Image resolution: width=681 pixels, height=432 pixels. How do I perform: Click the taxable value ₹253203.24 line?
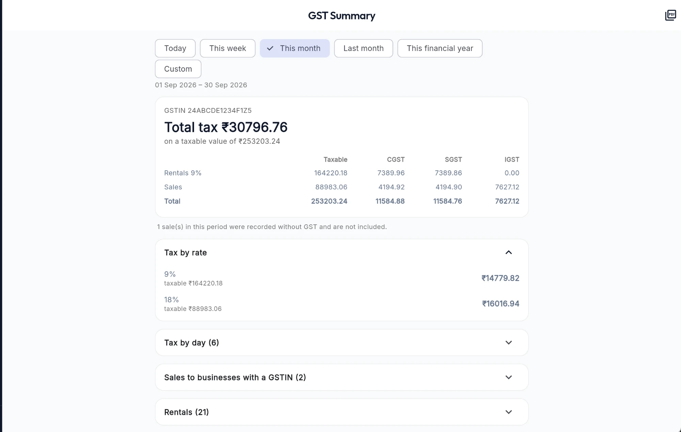pyautogui.click(x=222, y=141)
